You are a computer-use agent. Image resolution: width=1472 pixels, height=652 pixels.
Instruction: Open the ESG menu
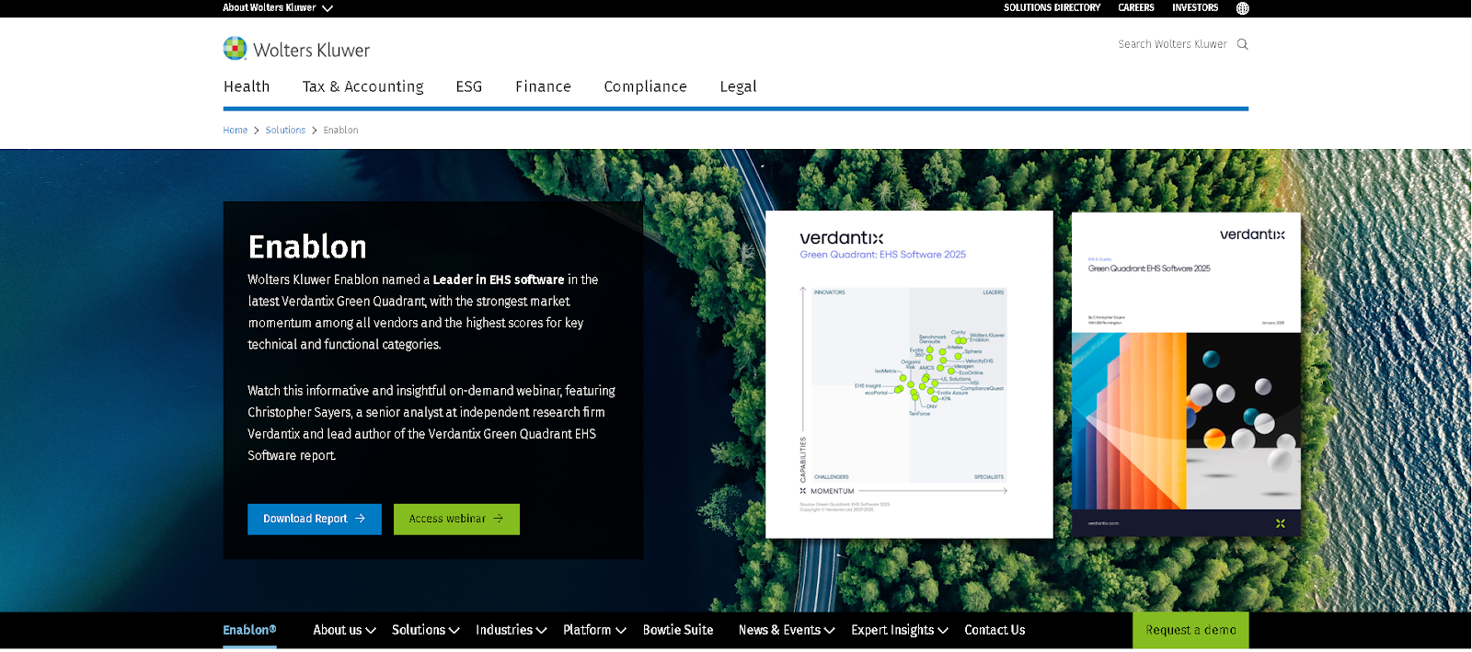pyautogui.click(x=469, y=86)
